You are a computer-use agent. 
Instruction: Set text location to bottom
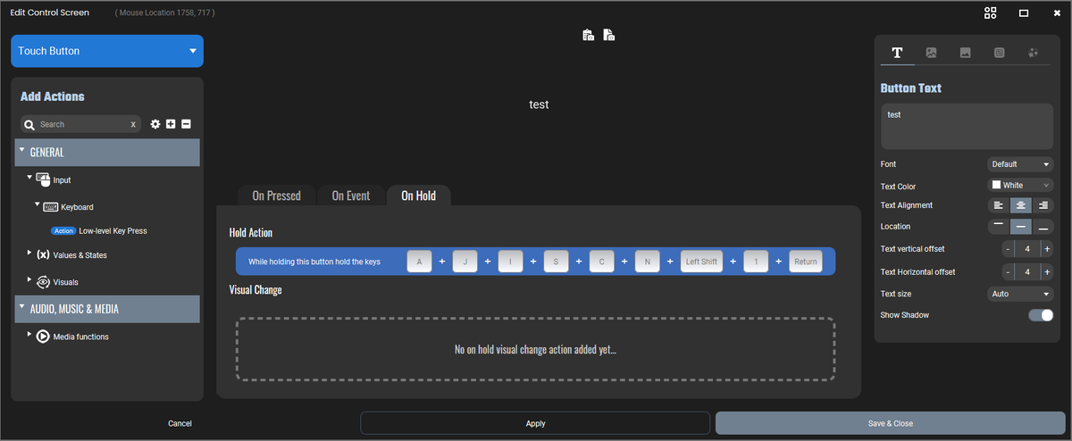(1043, 227)
